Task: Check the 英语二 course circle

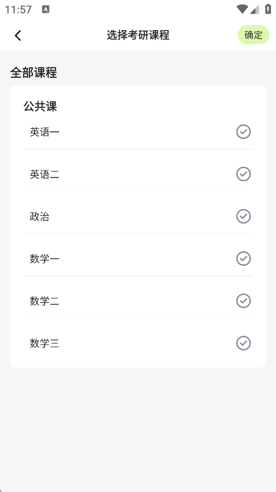Action: [243, 174]
